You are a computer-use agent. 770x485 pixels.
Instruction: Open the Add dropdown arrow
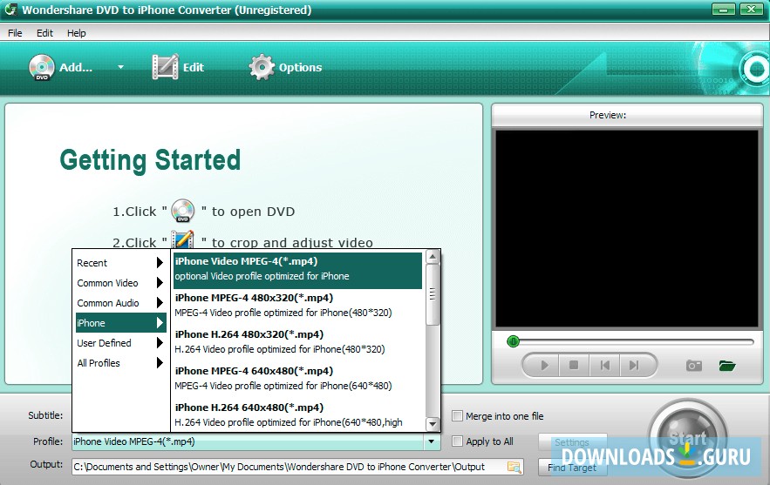121,67
